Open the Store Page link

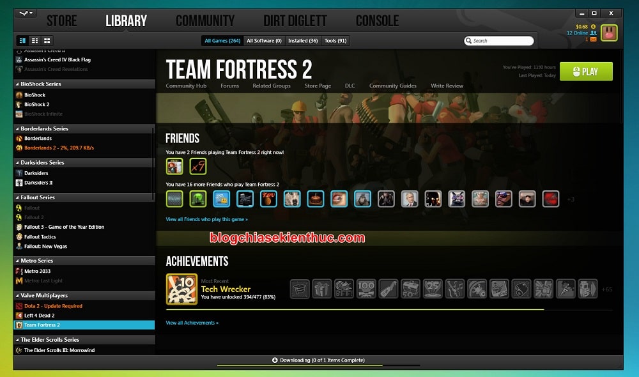pos(318,86)
